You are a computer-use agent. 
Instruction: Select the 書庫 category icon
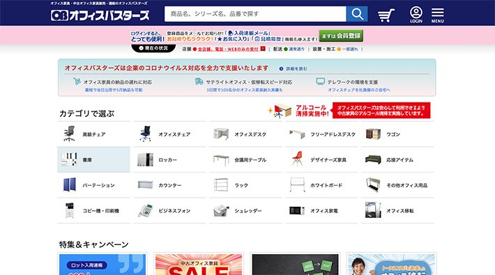coord(69,159)
